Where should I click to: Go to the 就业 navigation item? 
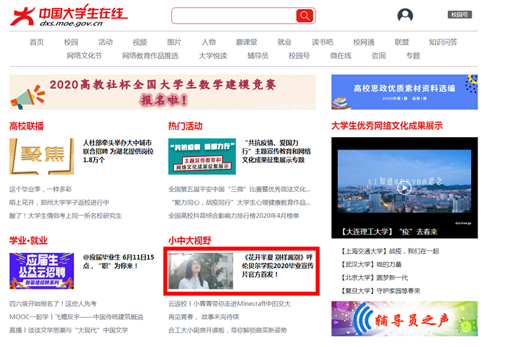click(284, 42)
